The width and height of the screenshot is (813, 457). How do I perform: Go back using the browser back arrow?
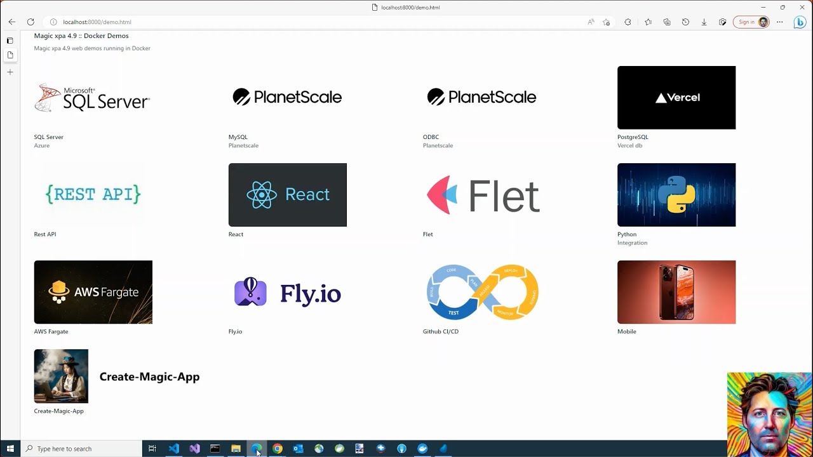11,22
